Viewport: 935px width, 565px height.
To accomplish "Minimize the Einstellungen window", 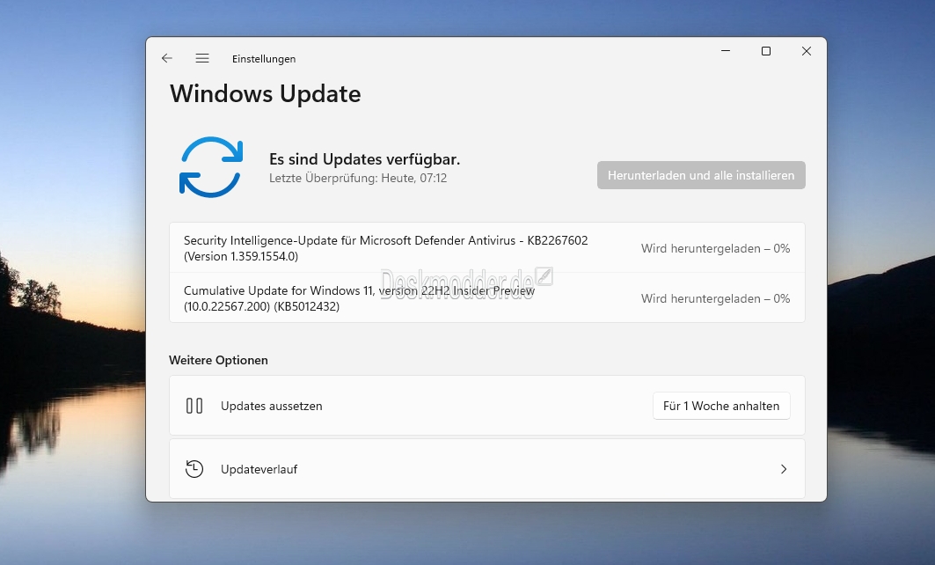I will [726, 51].
